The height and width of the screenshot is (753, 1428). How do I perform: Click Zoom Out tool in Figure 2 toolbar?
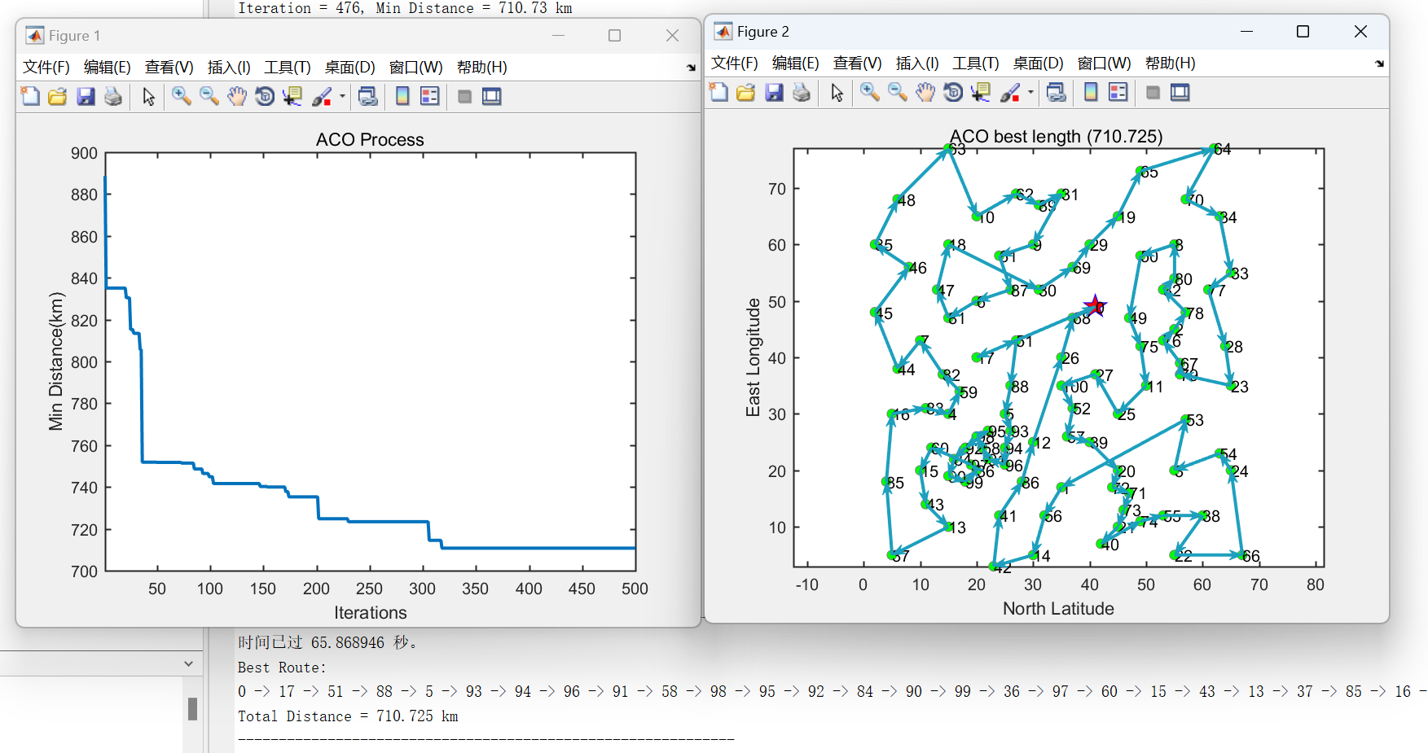click(898, 92)
